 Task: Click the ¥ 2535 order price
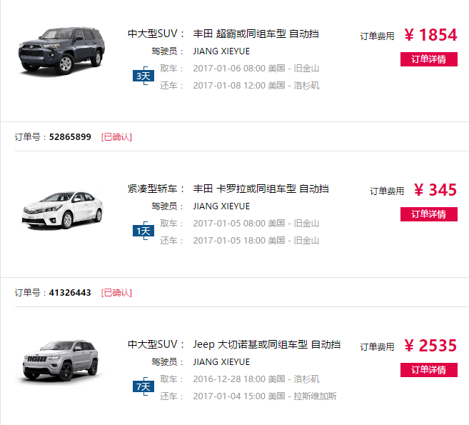point(430,346)
